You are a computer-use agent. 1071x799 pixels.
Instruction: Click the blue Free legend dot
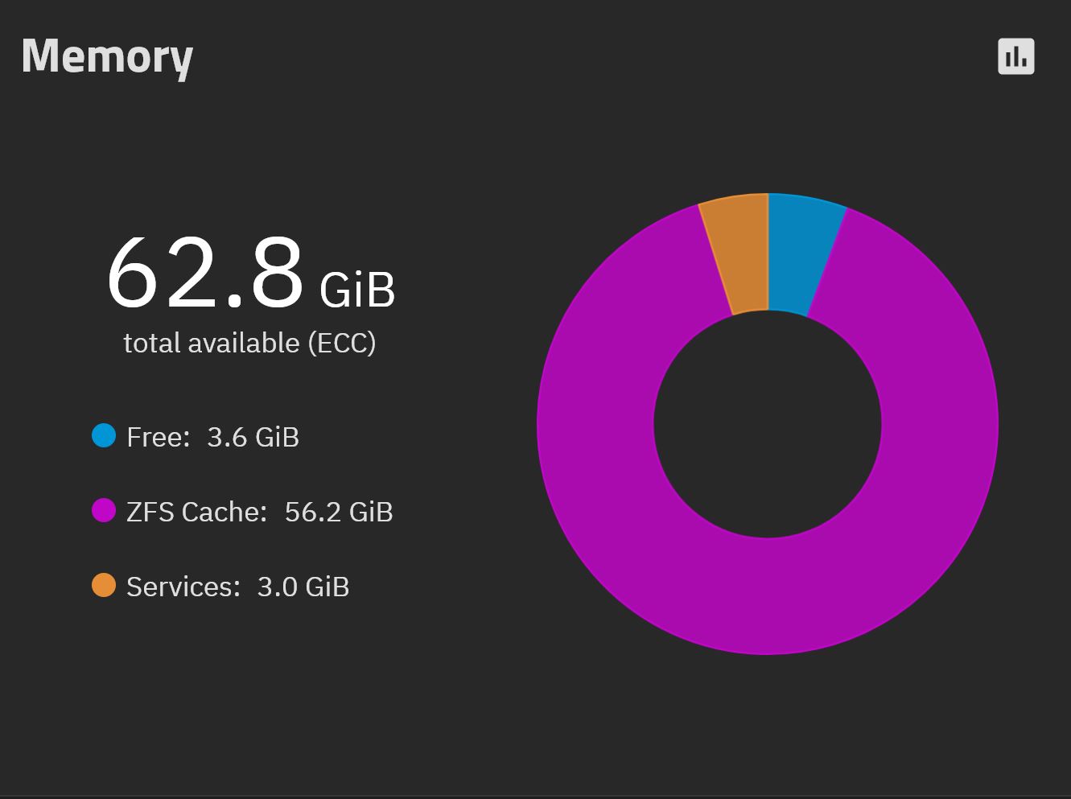[104, 435]
